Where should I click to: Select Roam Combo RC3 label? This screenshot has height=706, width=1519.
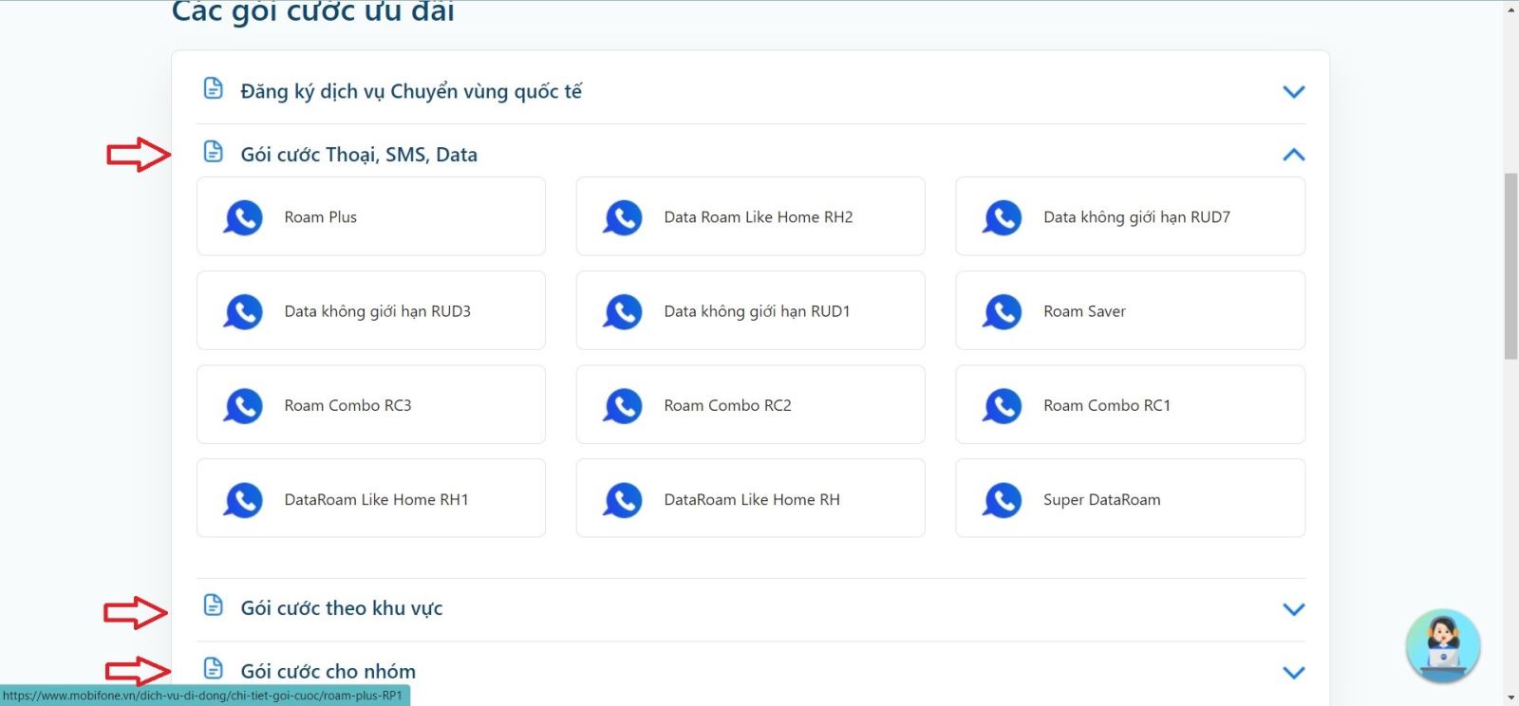[347, 405]
